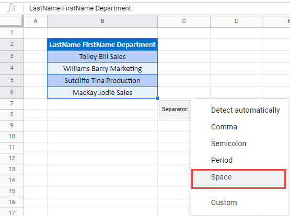Select column D header
Screen dimensions: 290x216
pos(237,21)
